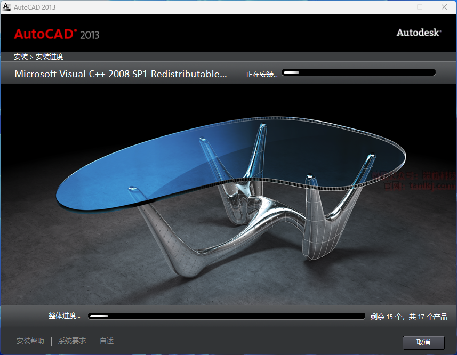
Task: Click the AutoCAD icon in title bar
Action: point(6,7)
